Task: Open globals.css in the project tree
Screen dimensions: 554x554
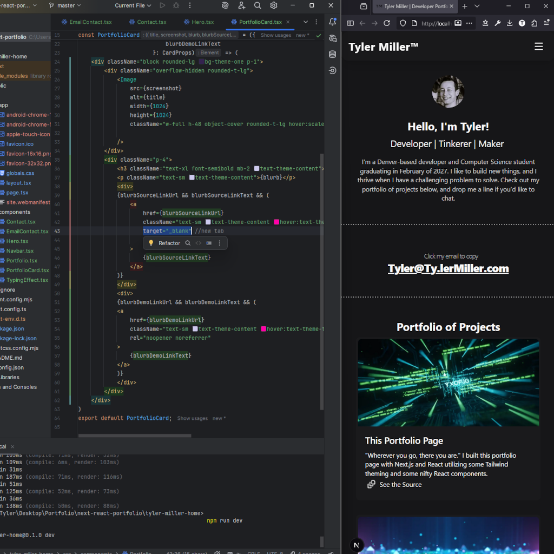Action: [x=20, y=173]
